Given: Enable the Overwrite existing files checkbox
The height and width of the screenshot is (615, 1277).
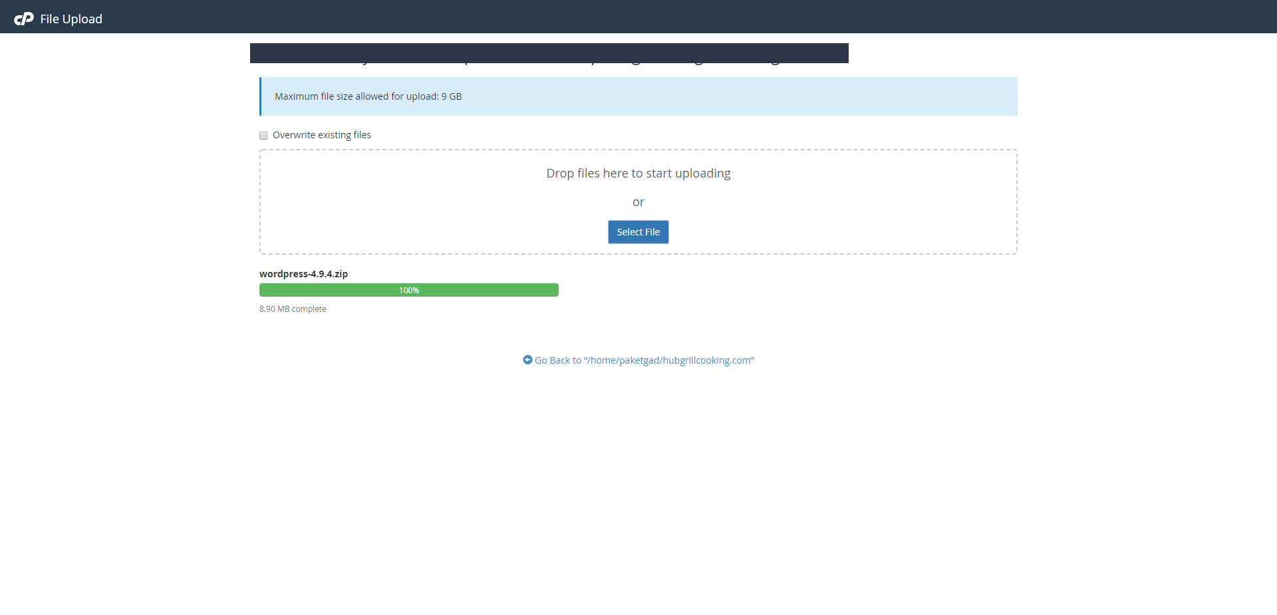Looking at the screenshot, I should pyautogui.click(x=263, y=136).
